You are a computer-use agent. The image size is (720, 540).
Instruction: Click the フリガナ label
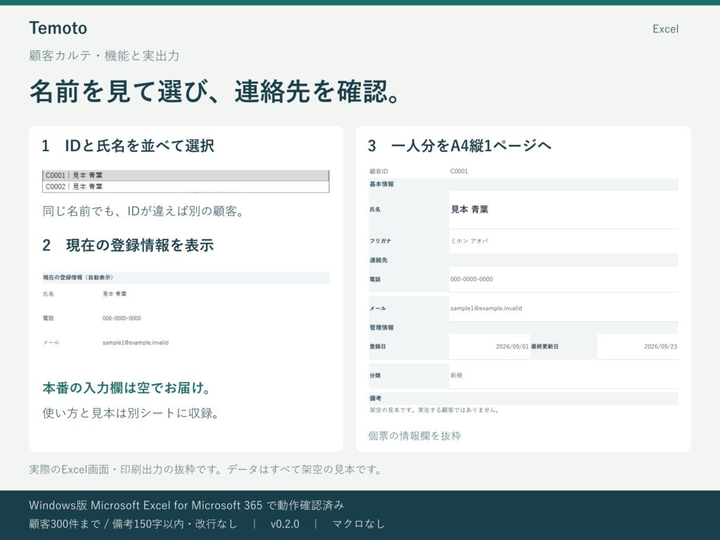tap(380, 241)
